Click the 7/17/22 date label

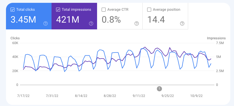(x=23, y=96)
